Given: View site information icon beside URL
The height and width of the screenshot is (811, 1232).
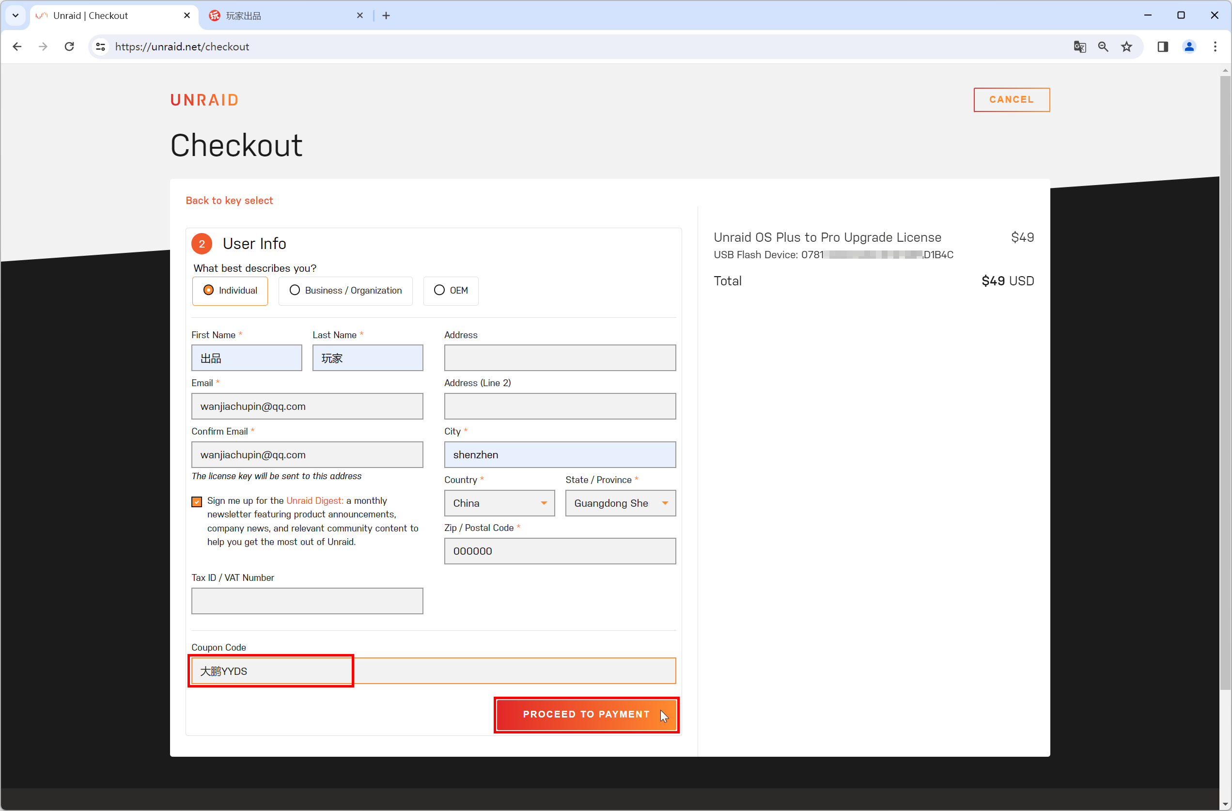Looking at the screenshot, I should 100,47.
